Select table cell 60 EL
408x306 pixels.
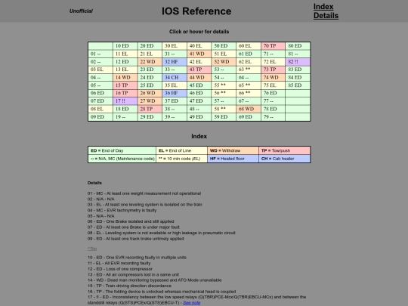tap(249, 46)
